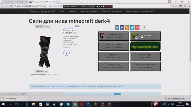Click the 3D skin preview of derk4i
The image size is (191, 107).
pyautogui.click(x=44, y=51)
